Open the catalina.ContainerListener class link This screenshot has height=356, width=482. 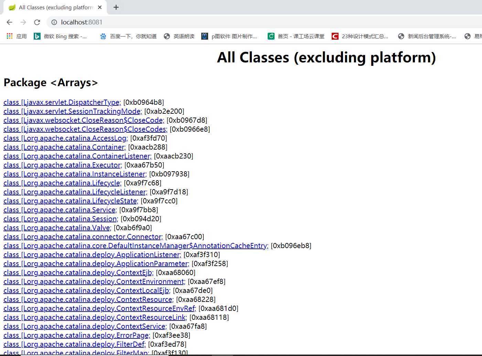77,156
